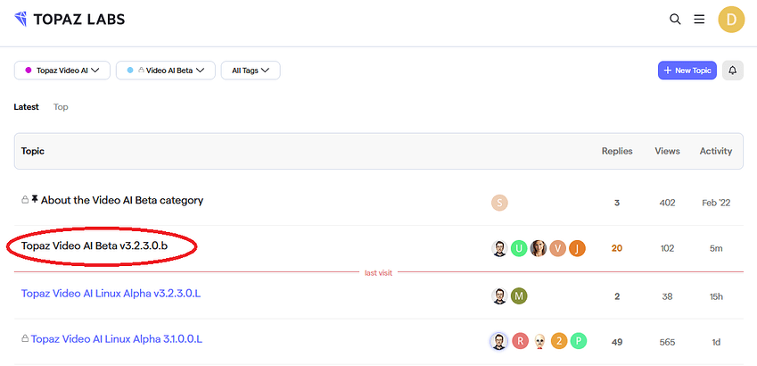Open Topaz Video AI Linux Alpha v3.2.3.0.L topic
Screen dimensions: 757x366
pyautogui.click(x=111, y=293)
